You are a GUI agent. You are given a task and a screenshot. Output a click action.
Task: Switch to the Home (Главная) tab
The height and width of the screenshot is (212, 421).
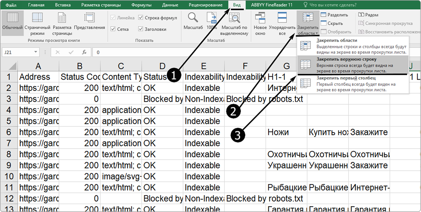(x=37, y=5)
